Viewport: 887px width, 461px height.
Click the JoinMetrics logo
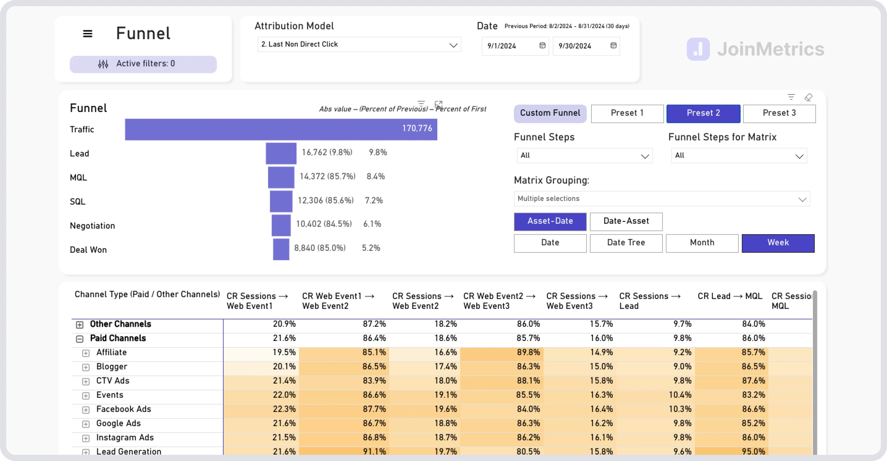tap(754, 49)
